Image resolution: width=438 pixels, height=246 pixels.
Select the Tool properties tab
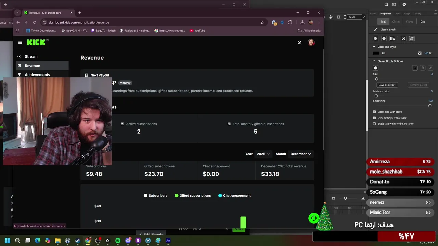[383, 22]
